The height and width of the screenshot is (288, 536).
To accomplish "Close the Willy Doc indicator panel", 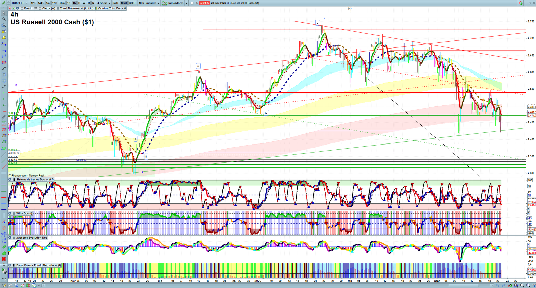I will point(10,213).
